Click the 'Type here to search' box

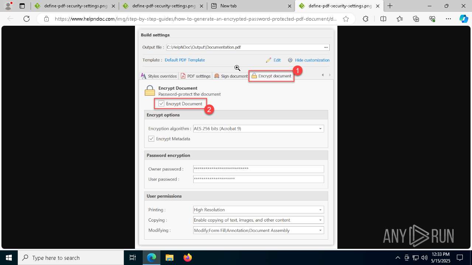pos(70,258)
